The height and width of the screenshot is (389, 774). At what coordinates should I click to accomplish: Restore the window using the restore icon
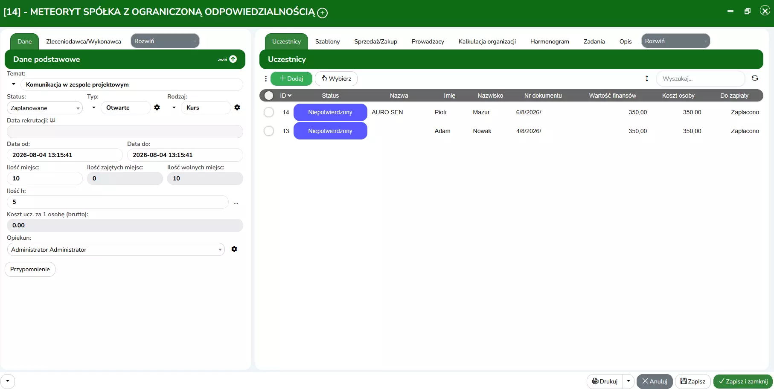(748, 11)
